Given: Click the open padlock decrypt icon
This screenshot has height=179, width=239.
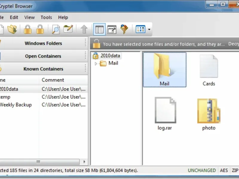Looking at the screenshot, I should [40, 29].
